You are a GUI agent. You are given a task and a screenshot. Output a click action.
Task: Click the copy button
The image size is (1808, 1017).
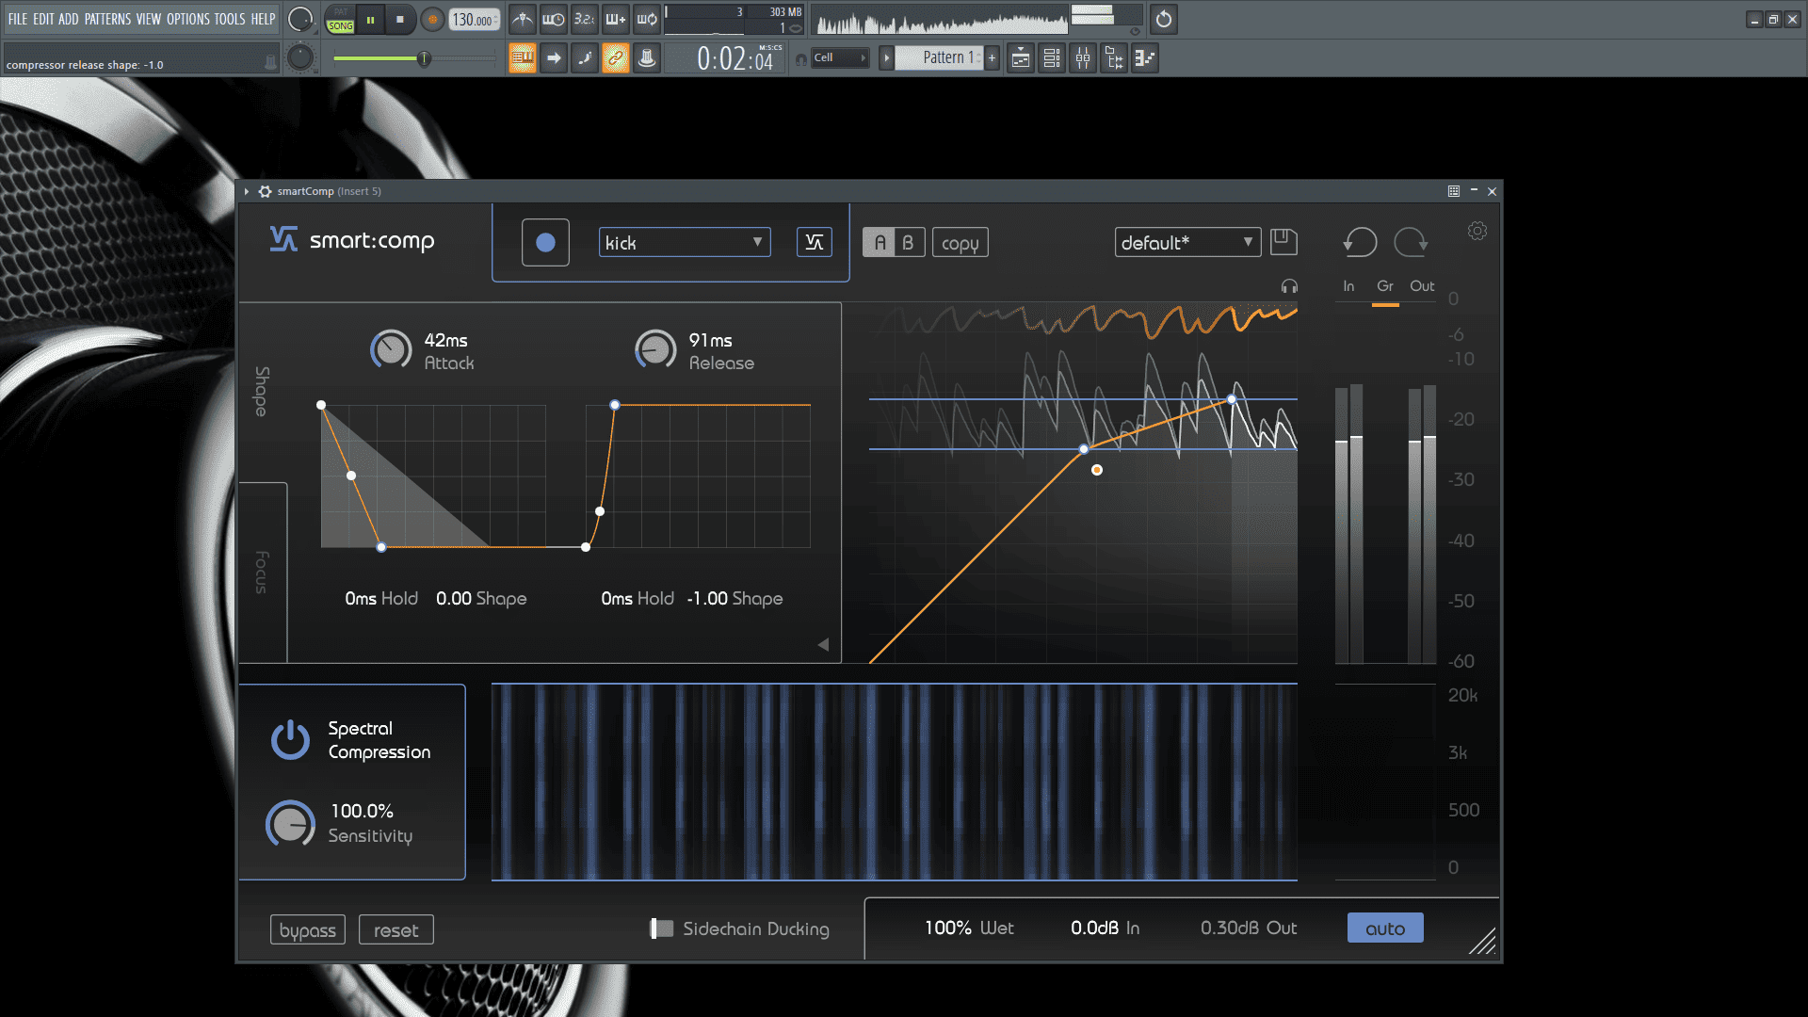point(960,242)
